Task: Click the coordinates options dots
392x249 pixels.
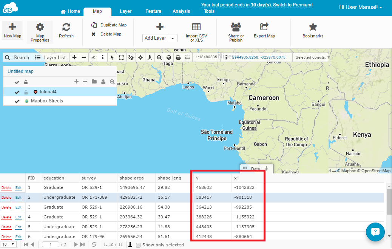Action: (226, 57)
